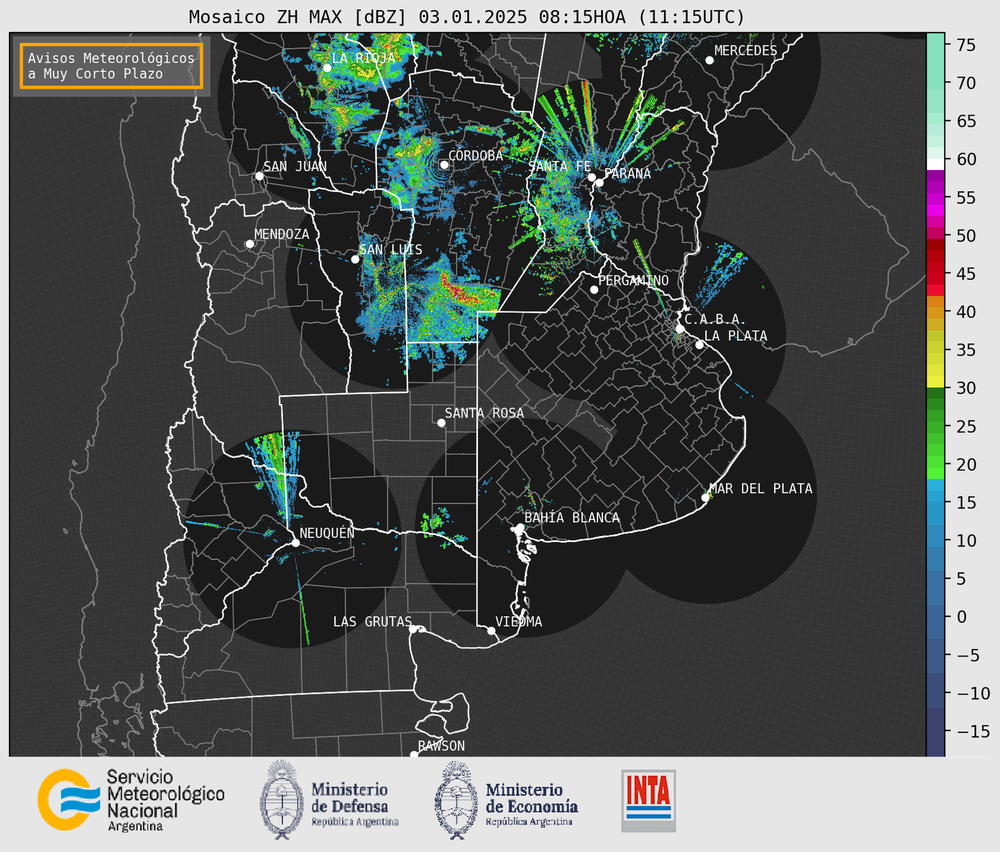Select the LAS GRUTAS city marker
The image size is (1000, 852).
tap(413, 629)
